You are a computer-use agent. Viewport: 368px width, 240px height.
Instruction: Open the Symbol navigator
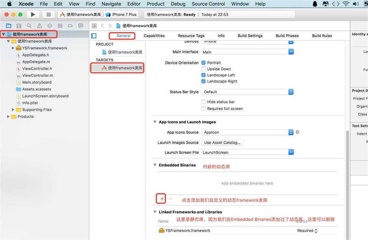(x=19, y=26)
